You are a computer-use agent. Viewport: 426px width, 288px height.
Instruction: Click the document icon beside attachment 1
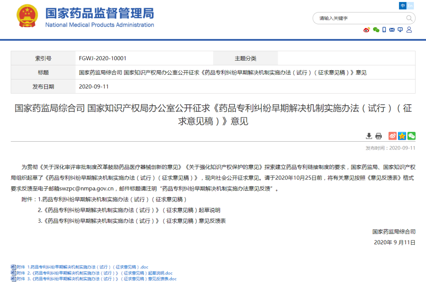tap(13, 267)
